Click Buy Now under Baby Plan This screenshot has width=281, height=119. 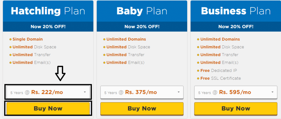142,108
